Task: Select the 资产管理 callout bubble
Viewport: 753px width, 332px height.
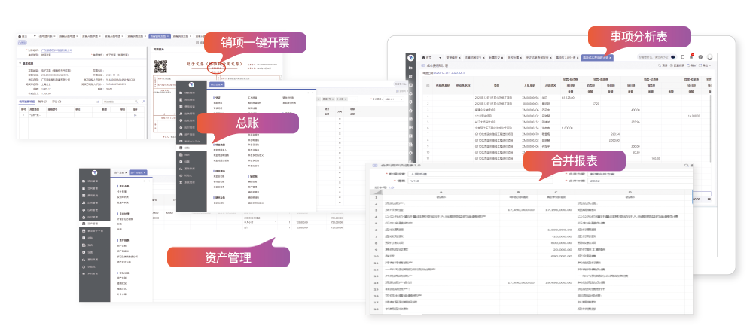Action: coord(227,257)
